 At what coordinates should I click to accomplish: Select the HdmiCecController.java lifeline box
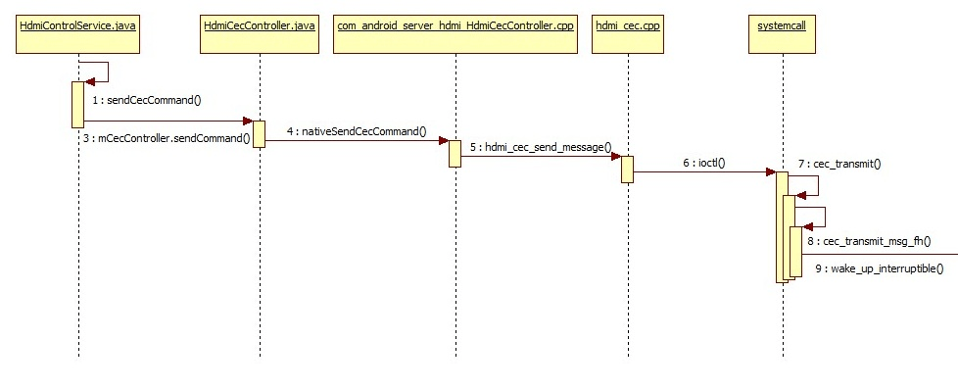(260, 35)
